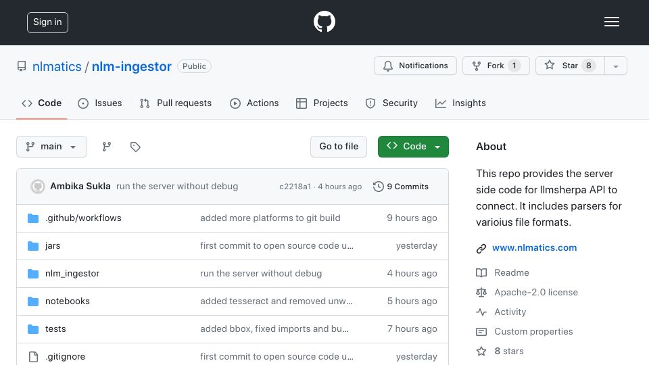Open the green Code dropdown
This screenshot has height=365, width=649.
coord(413,147)
